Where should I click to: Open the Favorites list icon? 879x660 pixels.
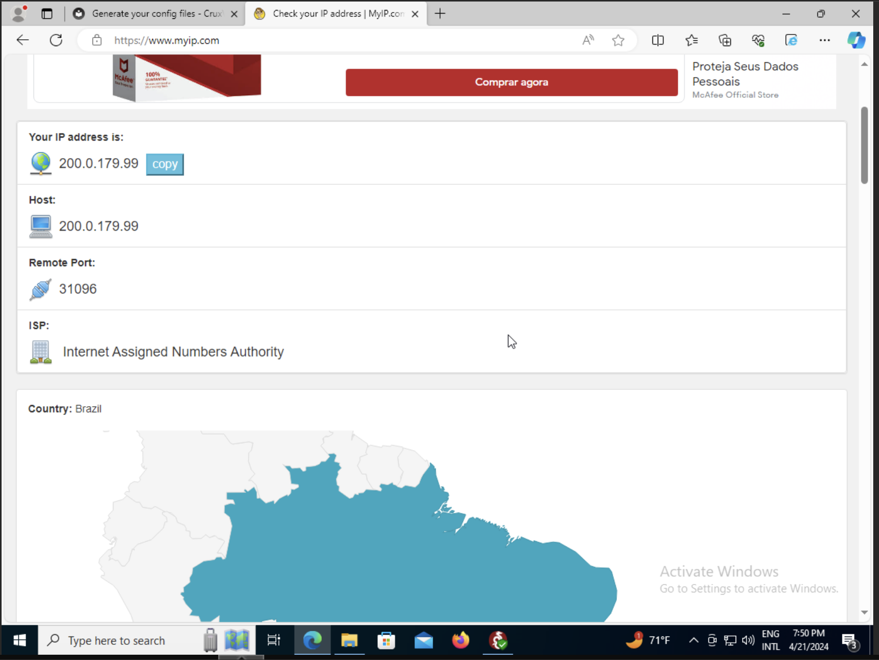(x=691, y=40)
